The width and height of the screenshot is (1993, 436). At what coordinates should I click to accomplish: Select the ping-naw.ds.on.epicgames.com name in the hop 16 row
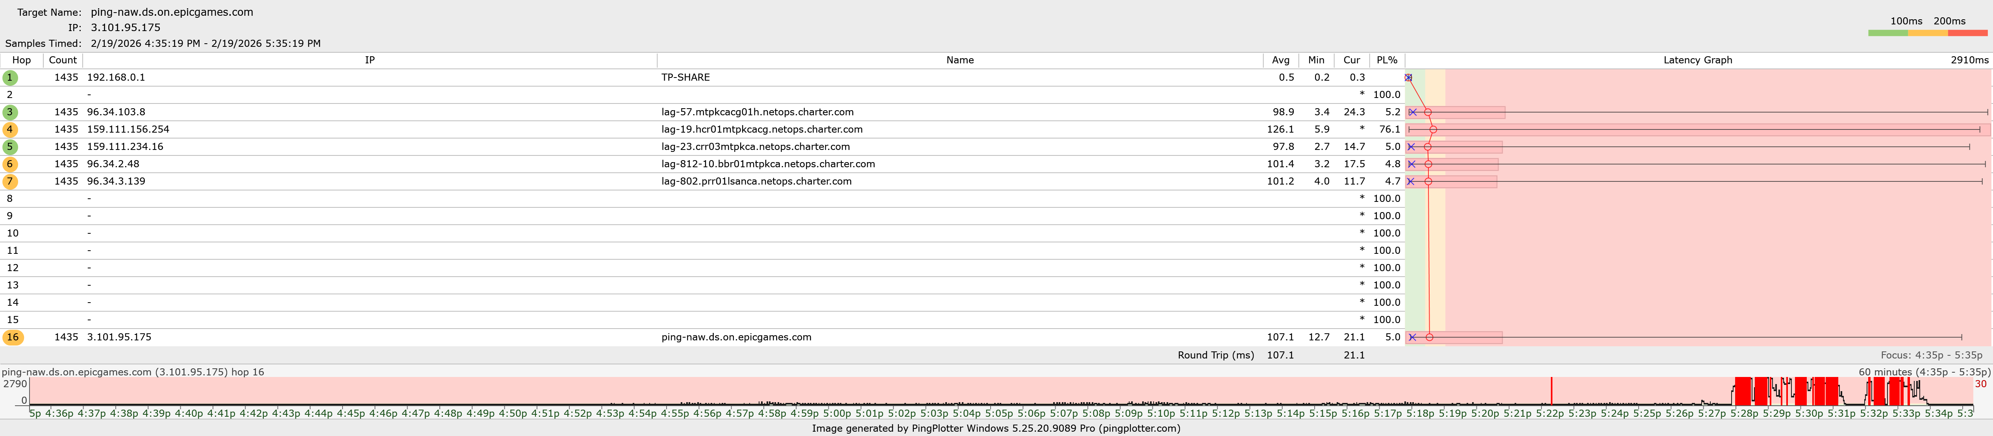(736, 337)
